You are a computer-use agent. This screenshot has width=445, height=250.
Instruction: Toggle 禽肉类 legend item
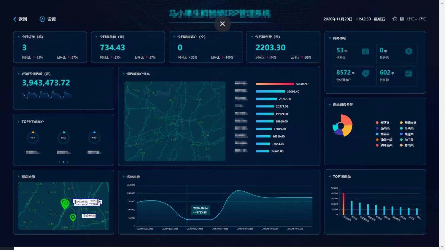pos(407,145)
